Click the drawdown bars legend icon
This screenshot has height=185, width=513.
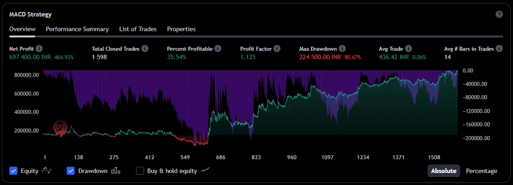point(116,171)
